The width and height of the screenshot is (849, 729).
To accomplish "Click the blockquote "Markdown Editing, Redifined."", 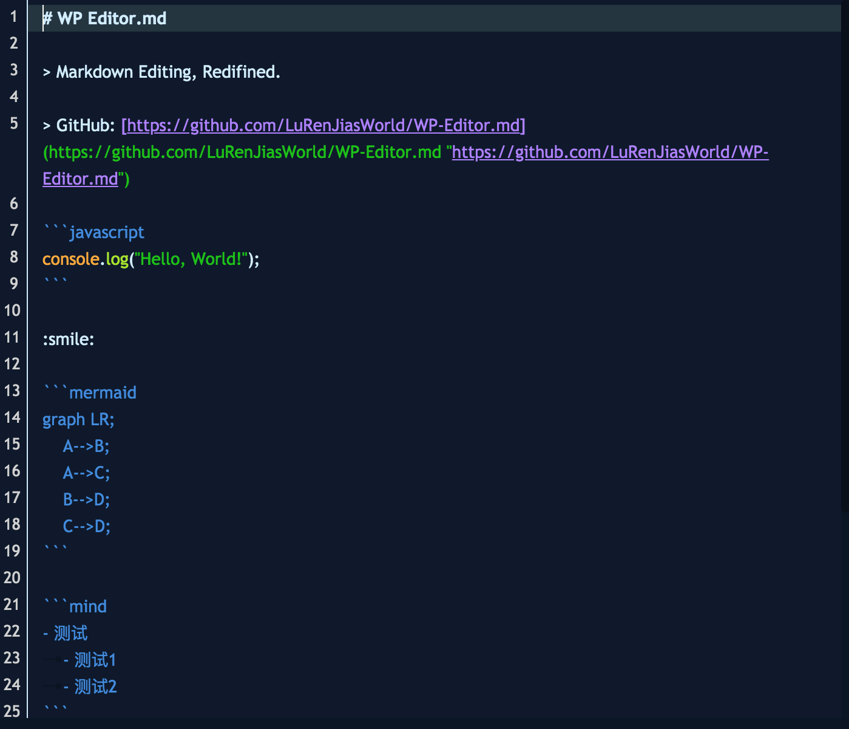I will click(x=168, y=72).
